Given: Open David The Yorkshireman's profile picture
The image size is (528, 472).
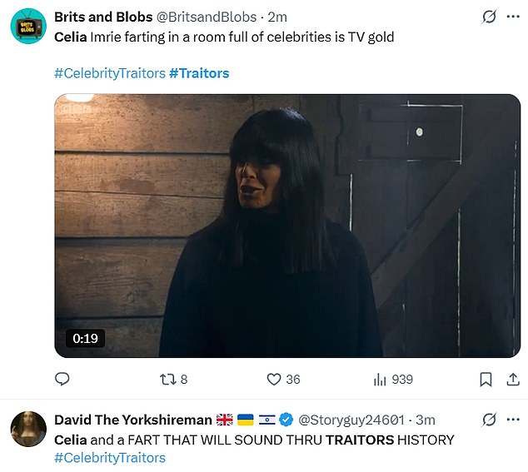Looking at the screenshot, I should 27,429.
